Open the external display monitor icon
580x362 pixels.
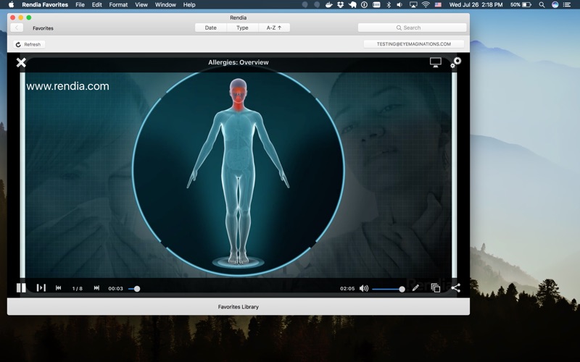pyautogui.click(x=436, y=62)
